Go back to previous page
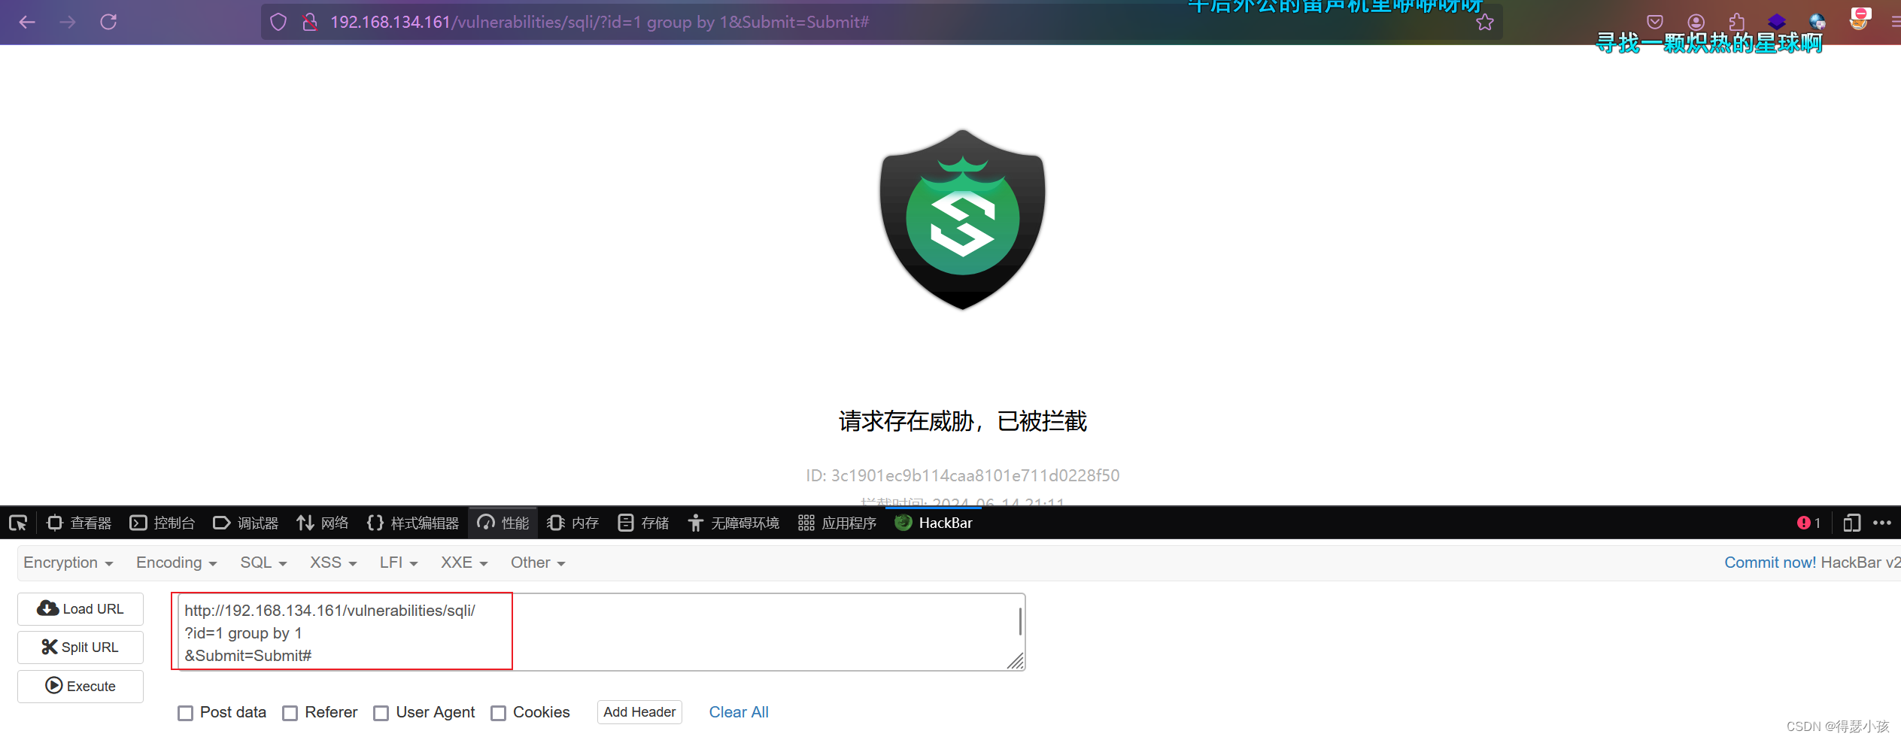The width and height of the screenshot is (1901, 740). tap(27, 22)
